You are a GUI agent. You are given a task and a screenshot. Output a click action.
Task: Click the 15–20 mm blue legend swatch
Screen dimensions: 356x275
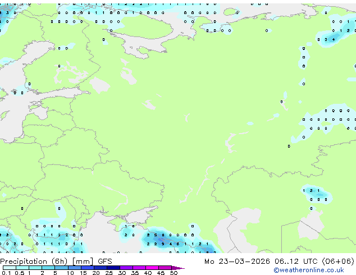pos(88,268)
